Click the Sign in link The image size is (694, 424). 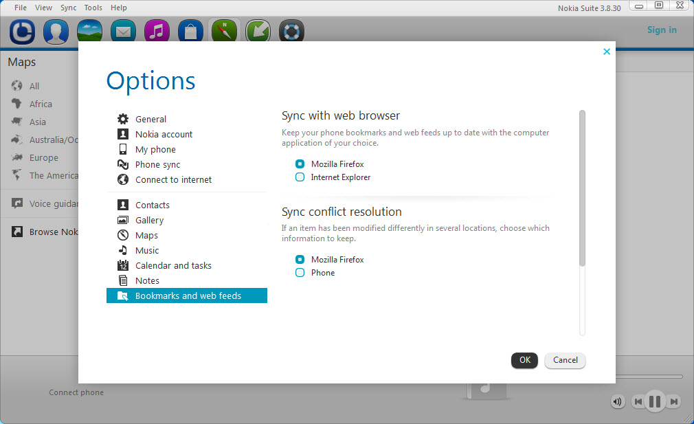662,30
